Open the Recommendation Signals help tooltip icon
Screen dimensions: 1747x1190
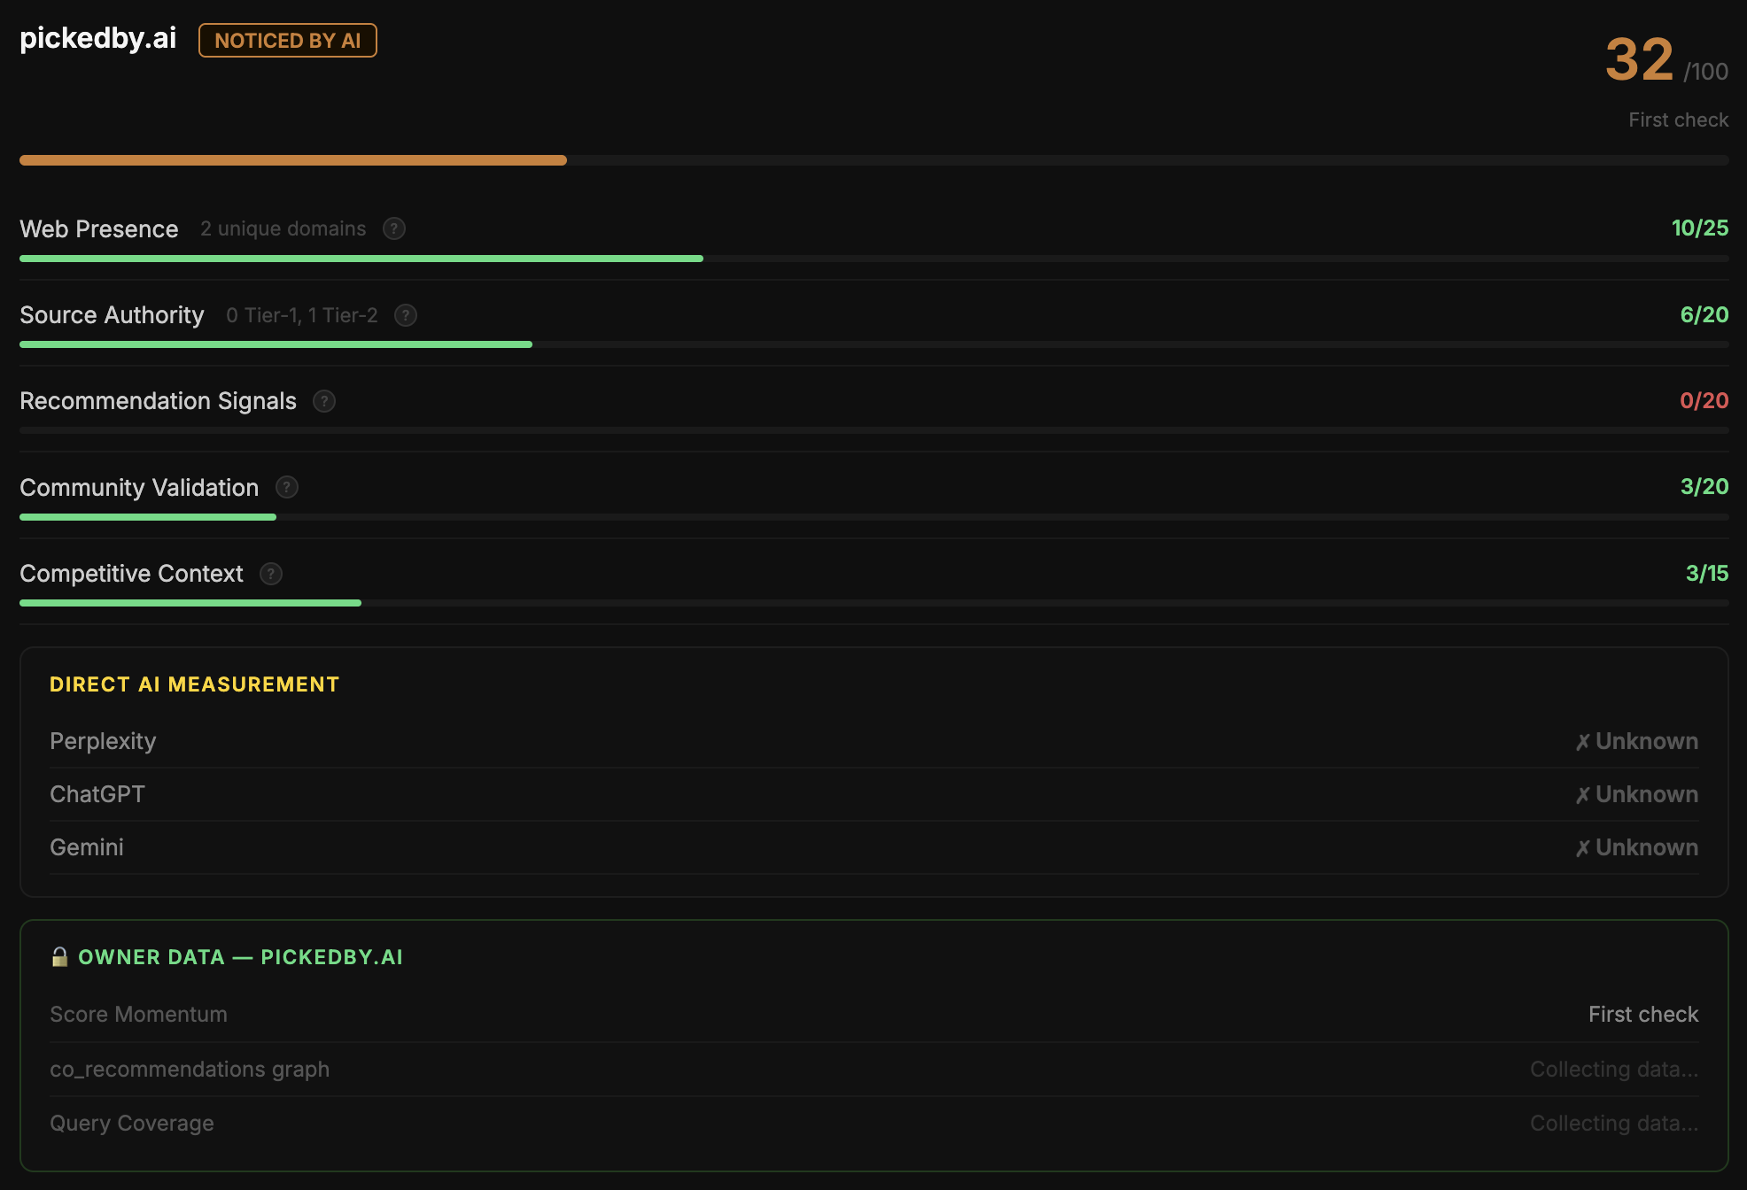[x=324, y=401]
